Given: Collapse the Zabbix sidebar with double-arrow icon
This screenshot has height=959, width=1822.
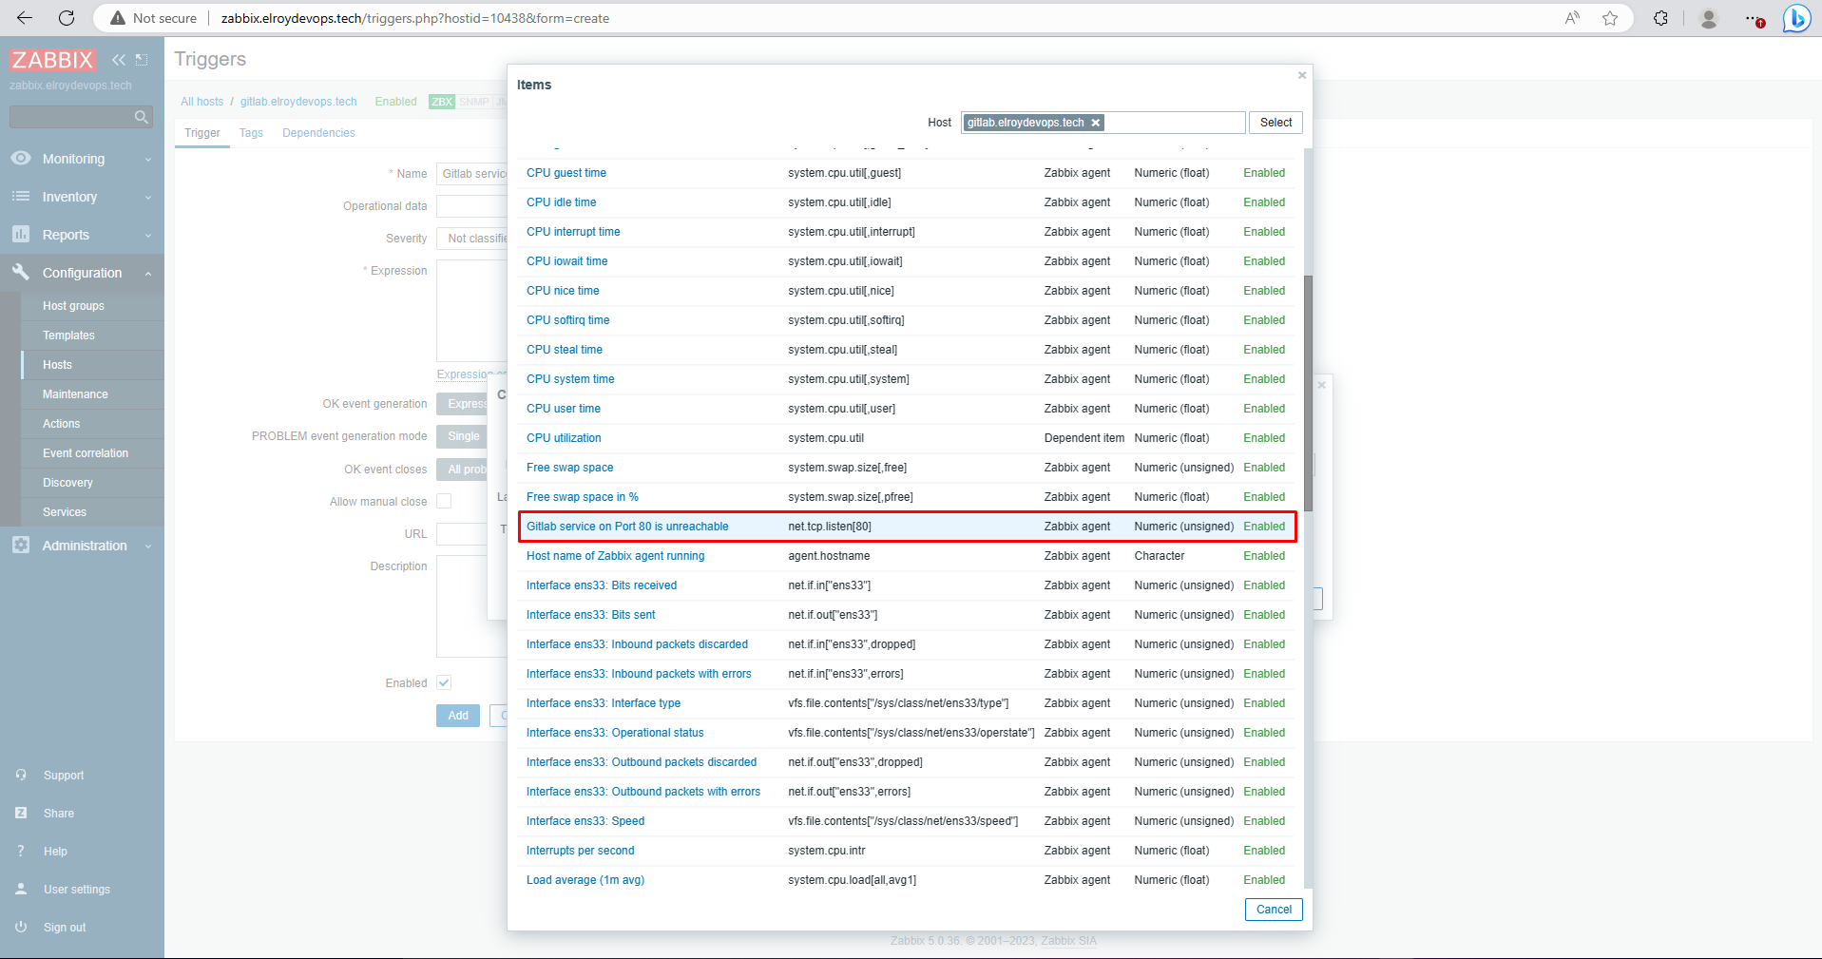Looking at the screenshot, I should tap(118, 60).
